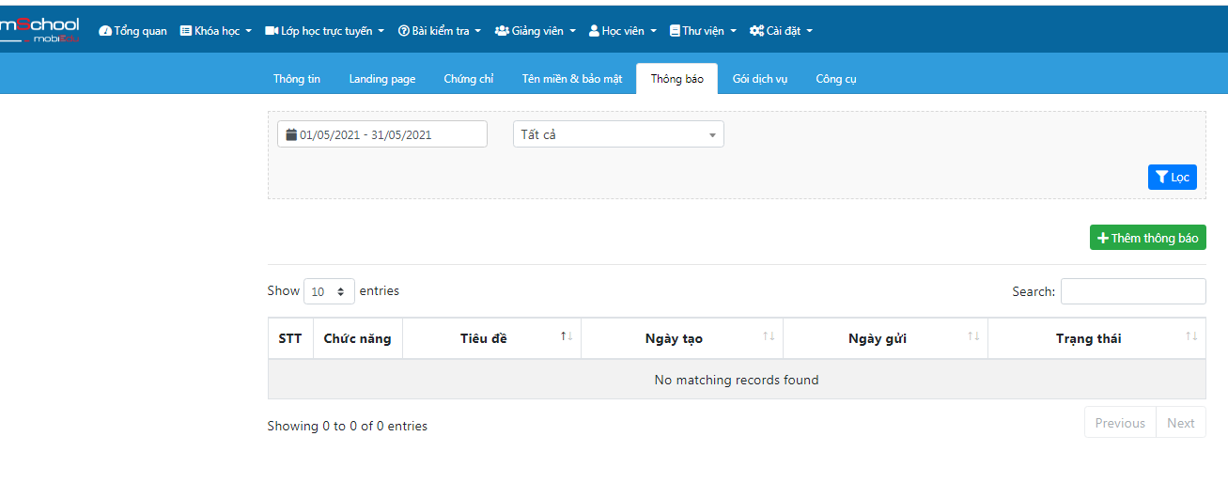Switch to the Gói dịch vụ tab
Screen dimensions: 1228x483
(x=759, y=79)
